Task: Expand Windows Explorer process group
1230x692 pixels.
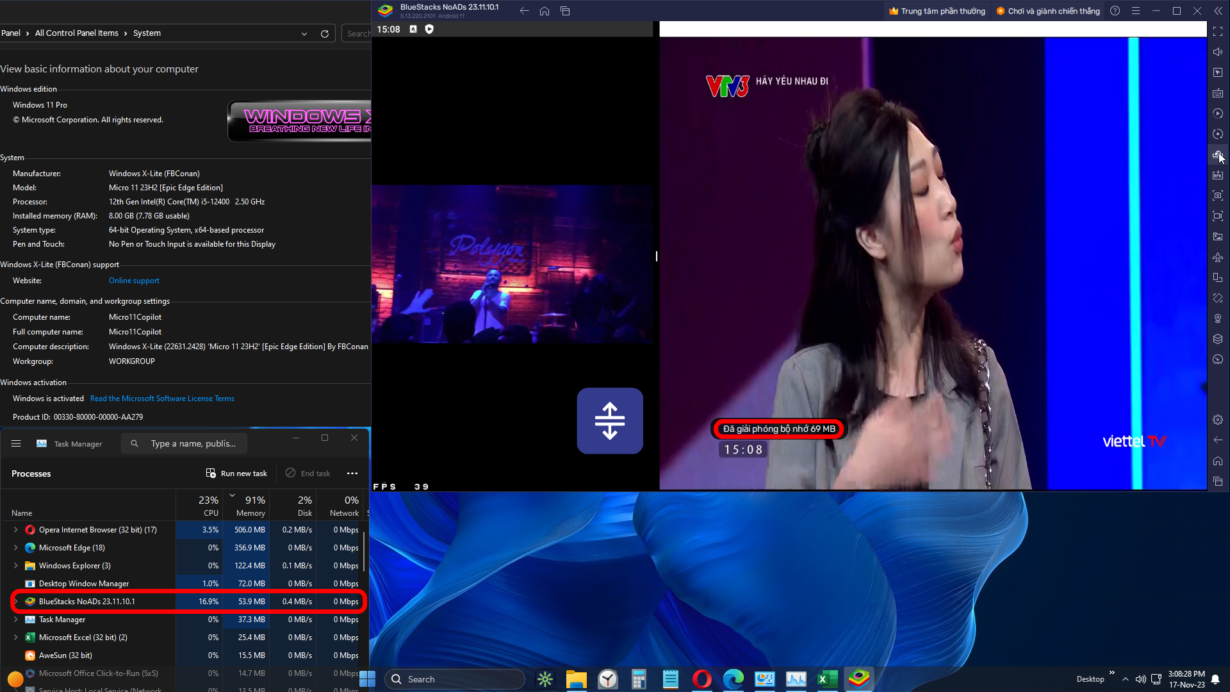Action: [15, 566]
